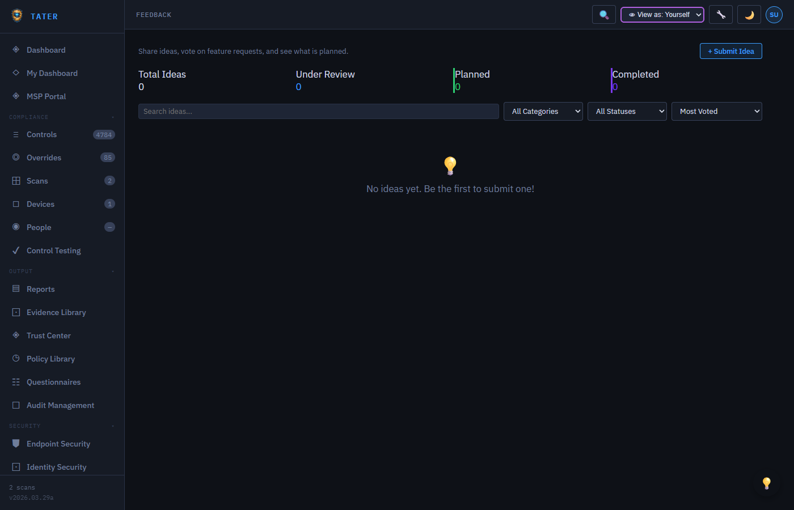
Task: Open Control Testing page
Action: [x=62, y=250]
